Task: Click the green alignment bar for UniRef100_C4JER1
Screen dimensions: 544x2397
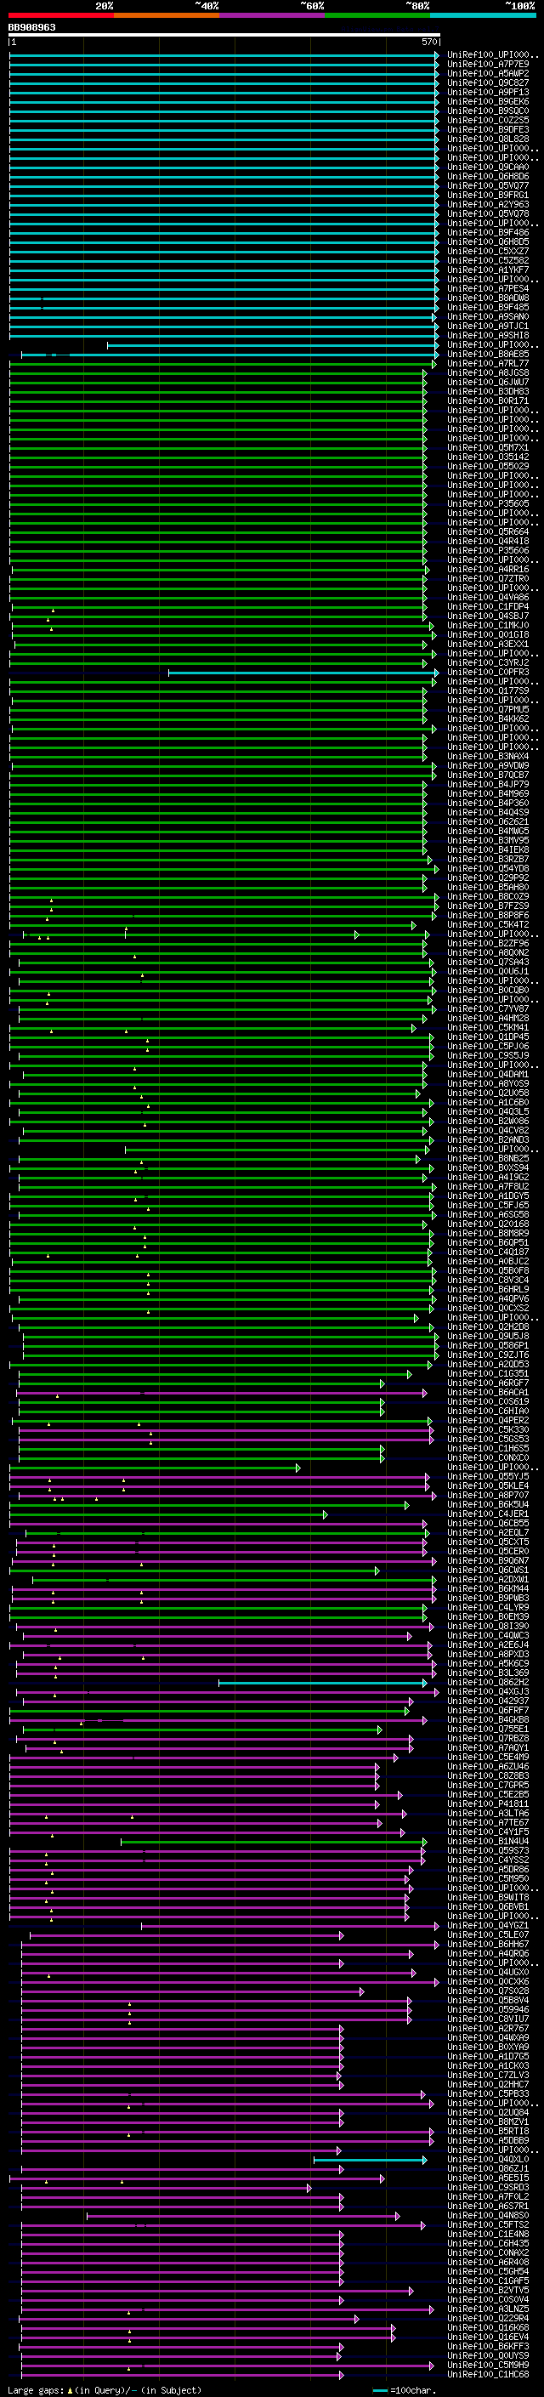Action: [x=168, y=1515]
